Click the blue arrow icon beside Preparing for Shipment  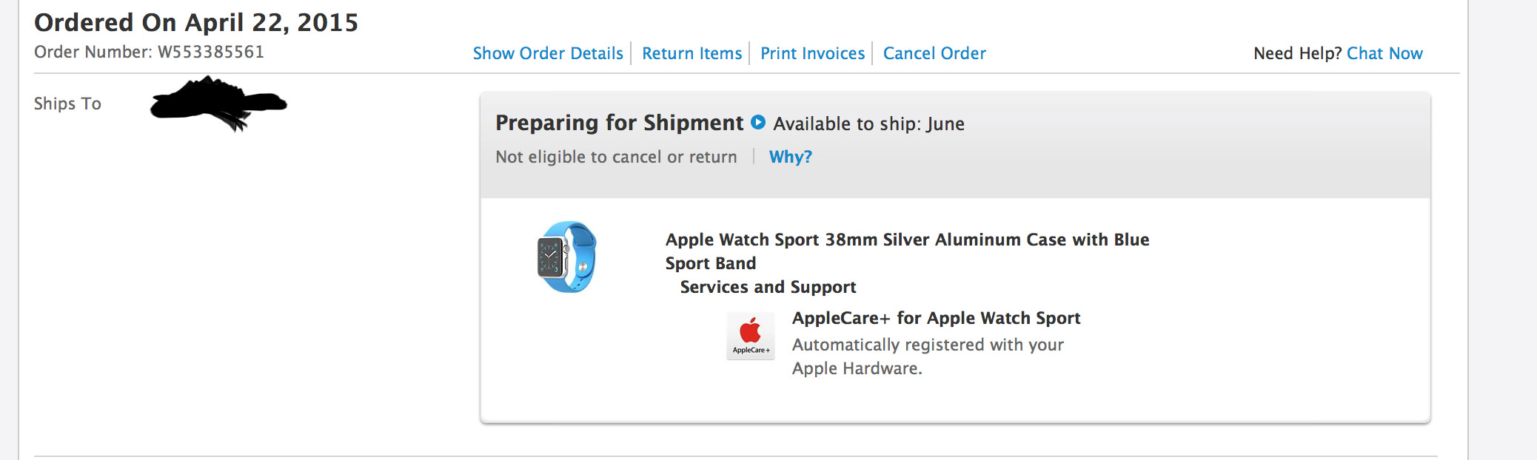point(758,123)
